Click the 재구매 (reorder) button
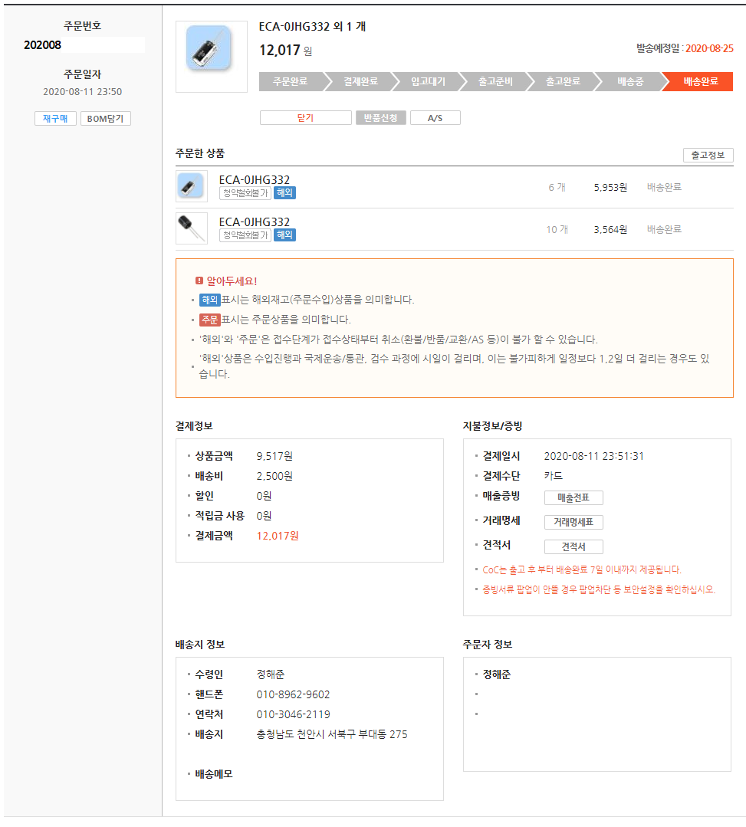The image size is (746, 827). tap(55, 119)
